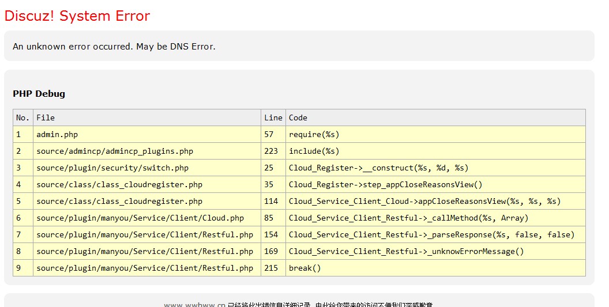Click the 'Code' column header

coord(435,118)
